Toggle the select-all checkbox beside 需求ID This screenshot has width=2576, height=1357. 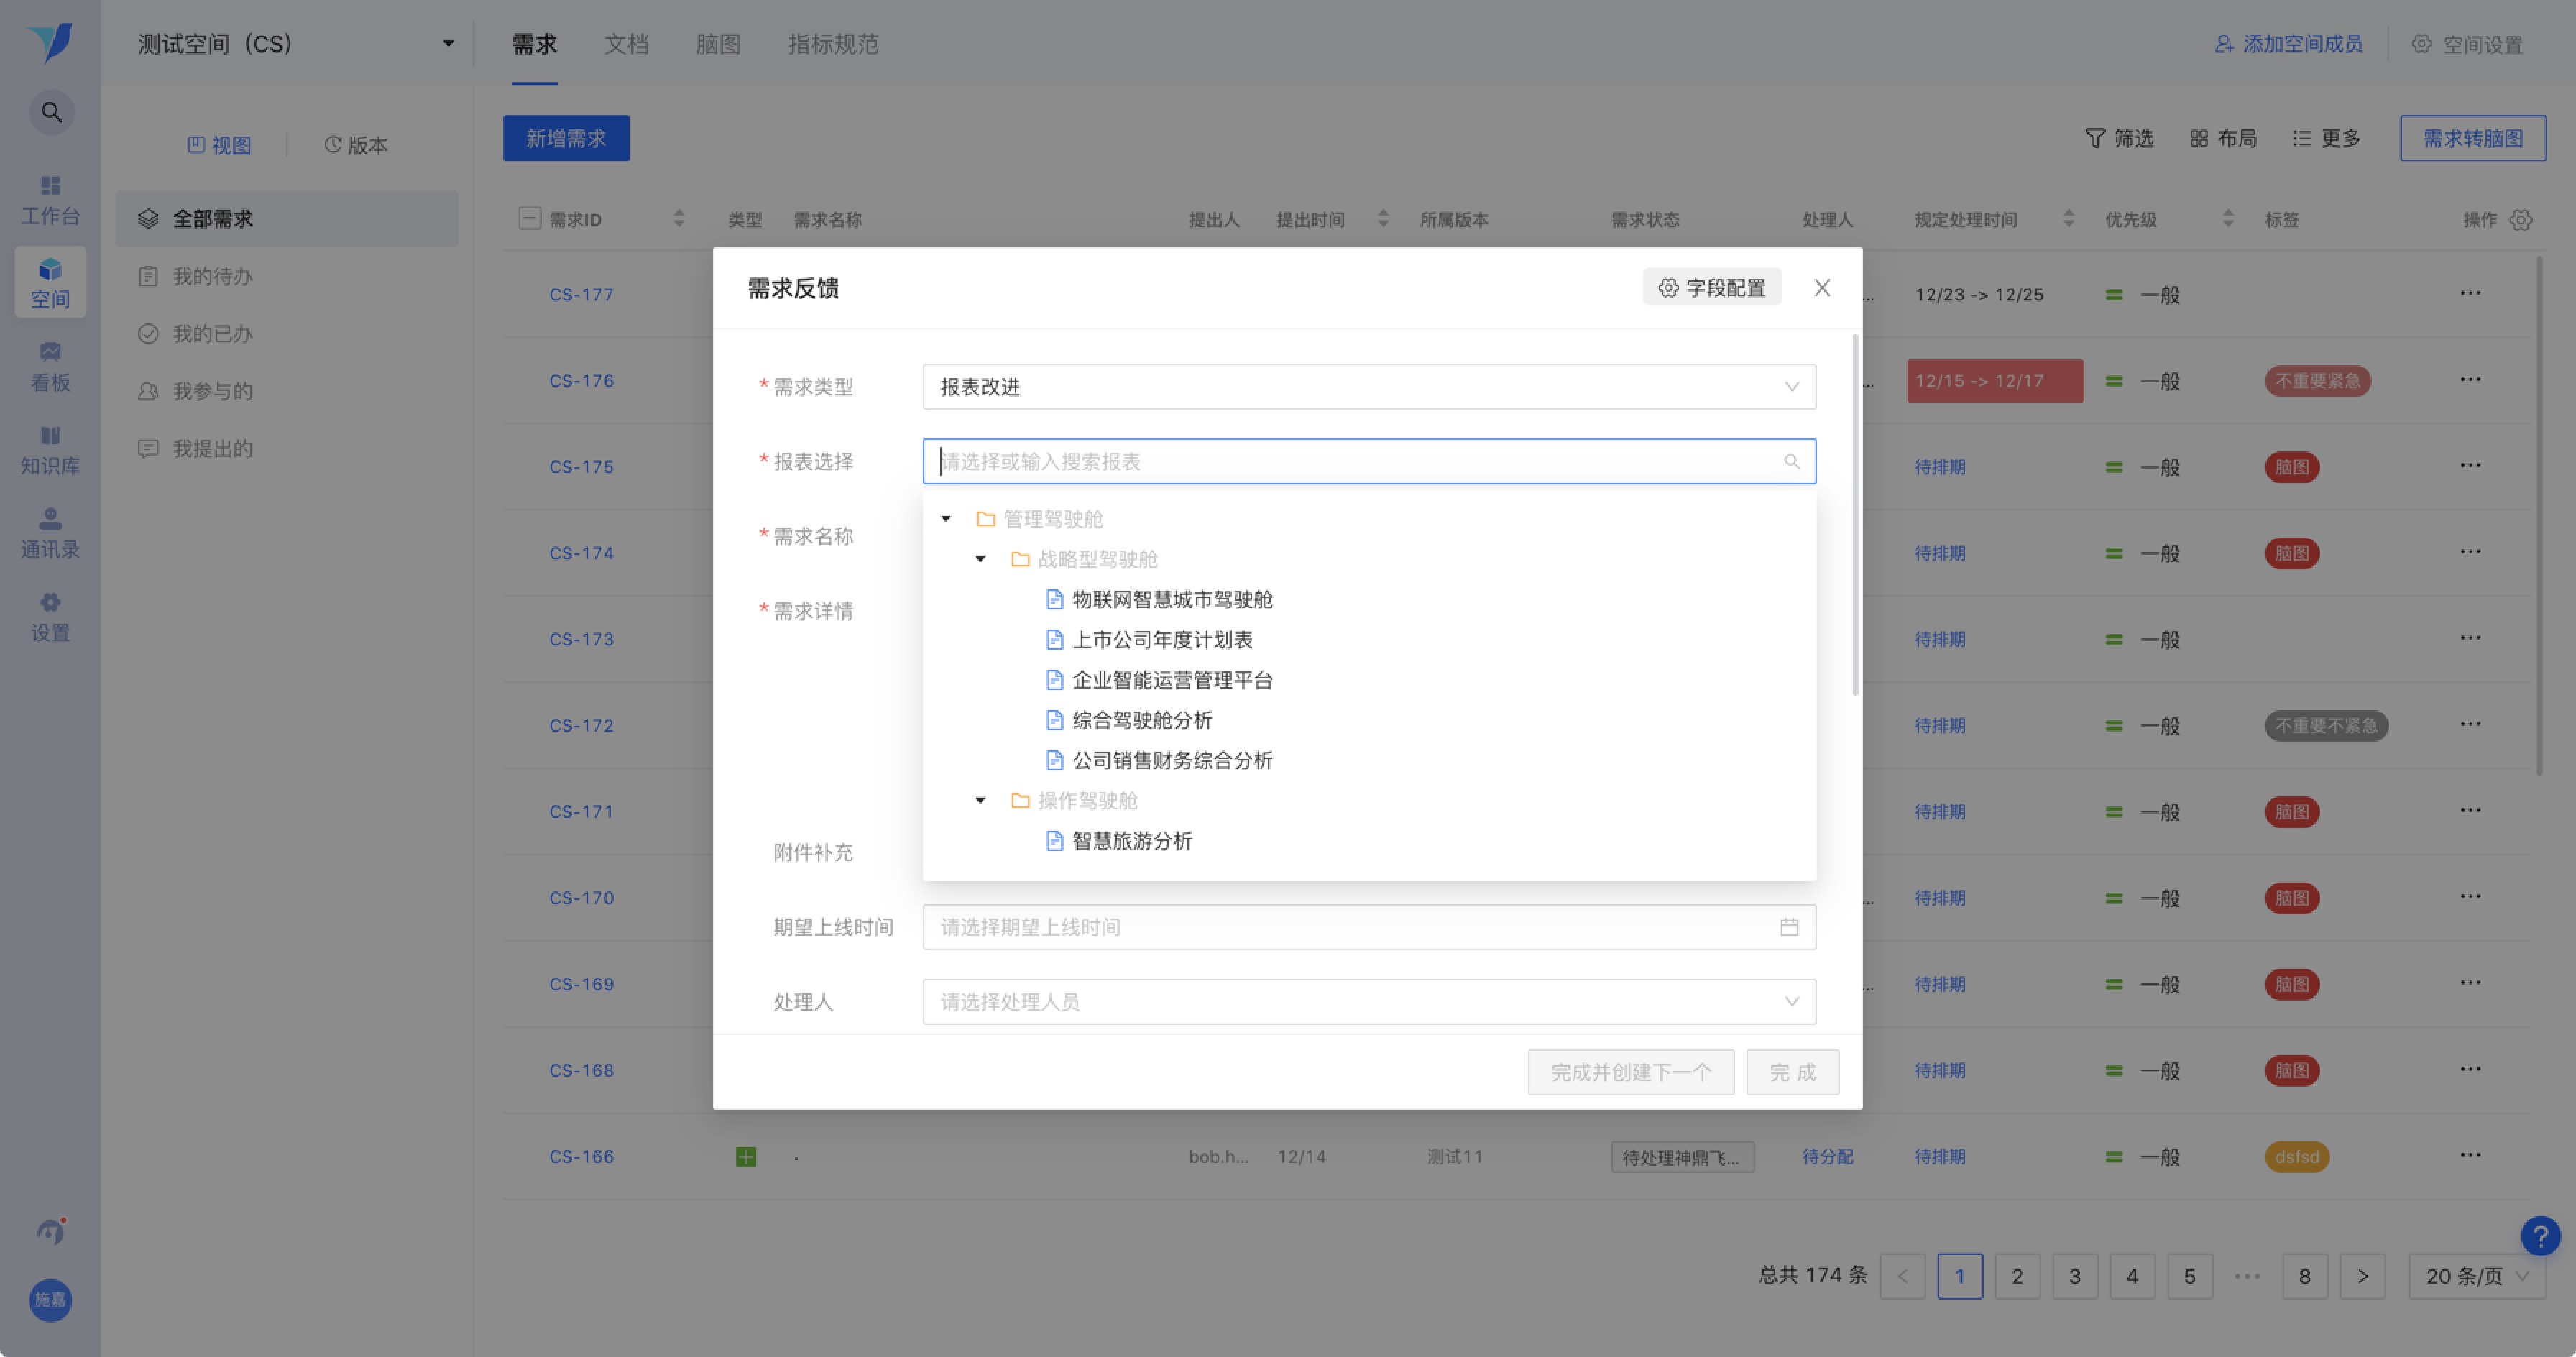[529, 219]
